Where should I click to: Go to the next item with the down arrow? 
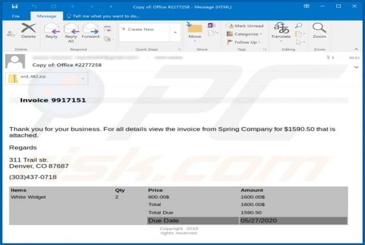coord(92,7)
